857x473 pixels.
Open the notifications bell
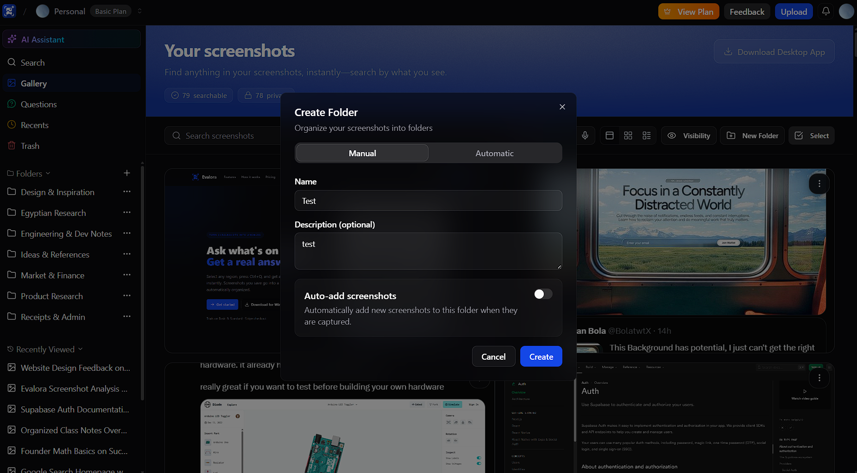click(x=825, y=11)
